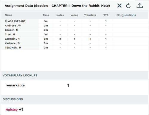This screenshot has height=115, width=149.
Task: Click the TTS column header
Action: (x=106, y=15)
